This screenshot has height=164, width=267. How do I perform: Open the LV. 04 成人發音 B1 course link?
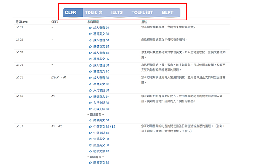pos(101,65)
